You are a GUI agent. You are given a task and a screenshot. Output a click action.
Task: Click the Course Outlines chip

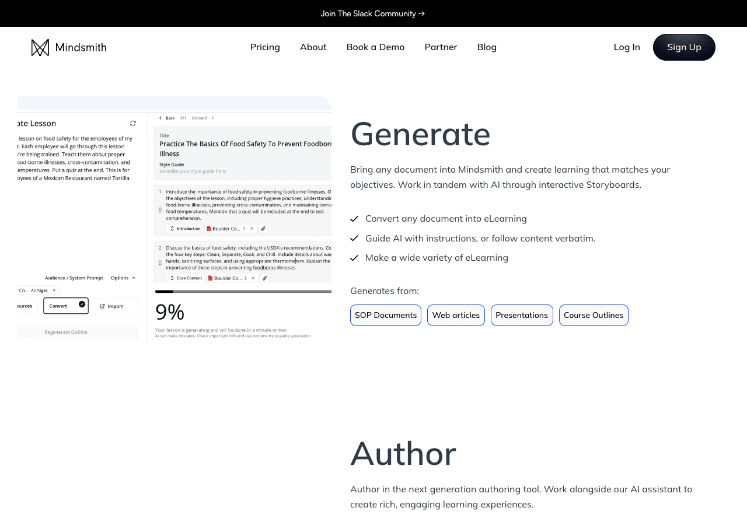click(594, 315)
